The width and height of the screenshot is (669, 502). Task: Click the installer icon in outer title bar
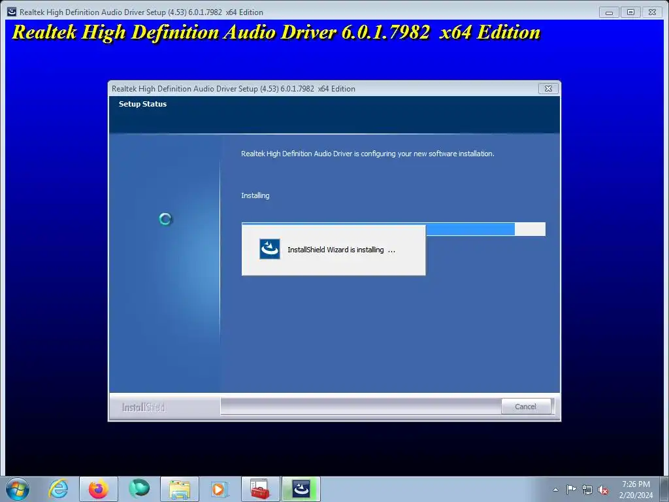pos(12,12)
